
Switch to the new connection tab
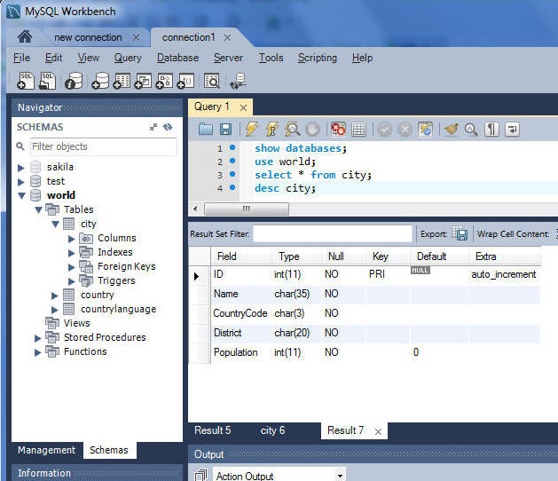(88, 37)
